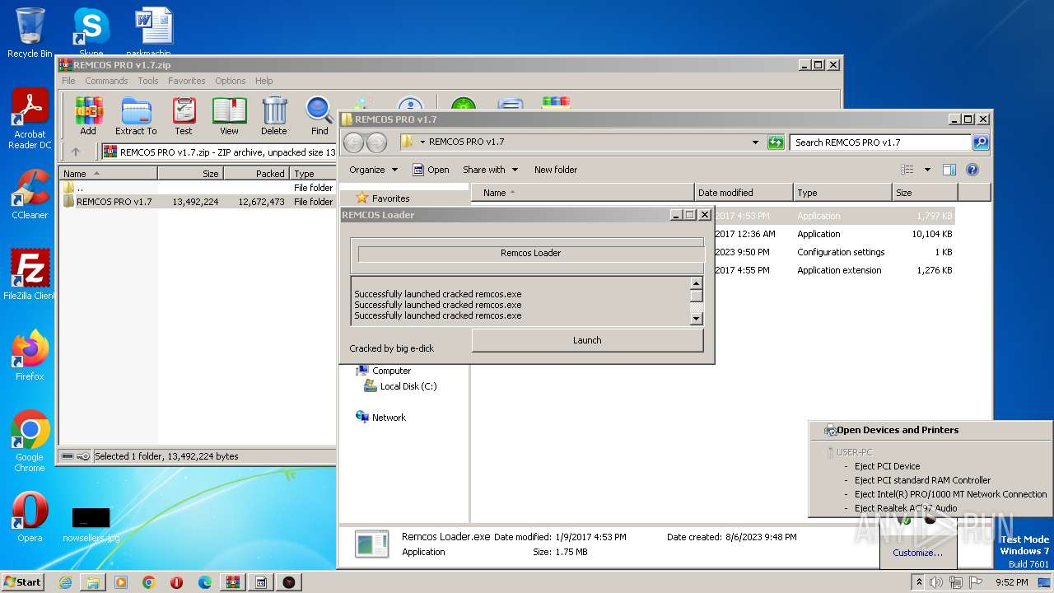Click the Remcos Loader banner button
This screenshot has height=593, width=1054.
530,254
